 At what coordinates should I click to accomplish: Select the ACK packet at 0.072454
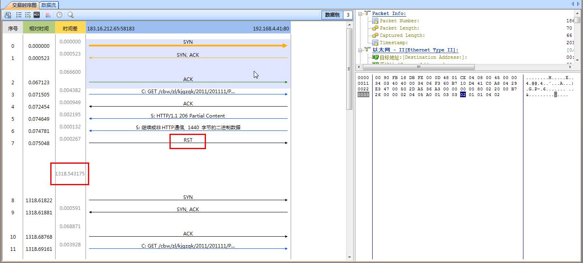[x=188, y=106]
